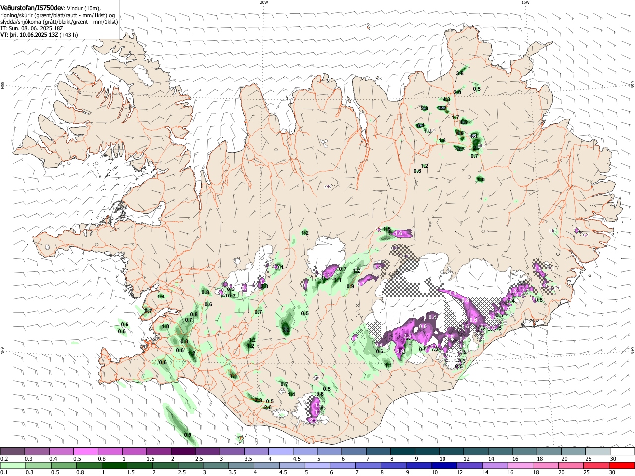
Task: Click the Veðurstofan/IS750dev title text
Action: (32, 7)
